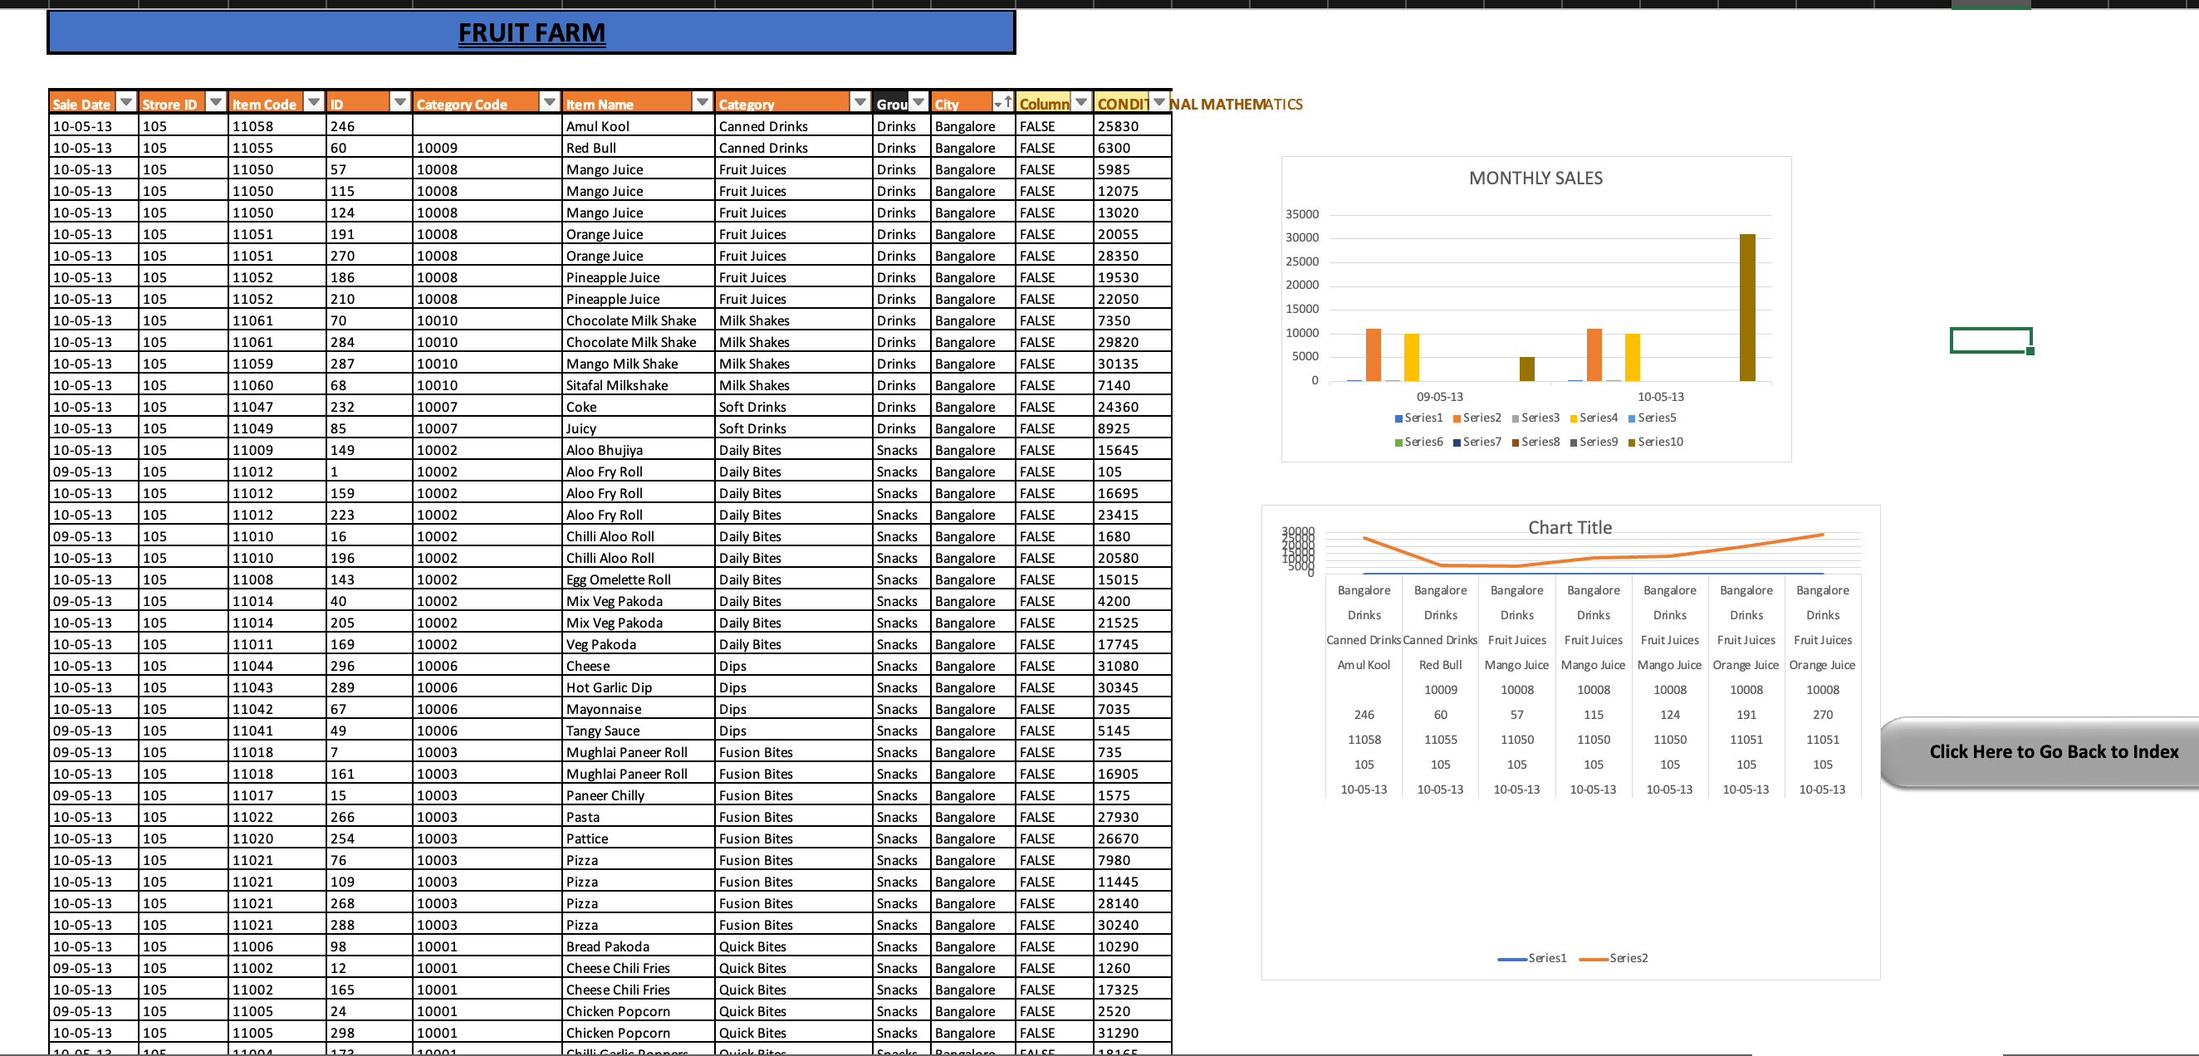Select the tall Series10 bar for 10-05-13

tap(1747, 307)
